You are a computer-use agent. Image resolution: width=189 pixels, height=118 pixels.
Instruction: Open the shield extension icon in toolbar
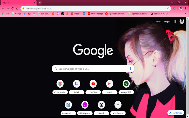point(174,9)
